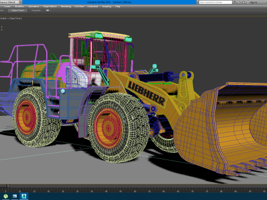Open the Animation menu
The image size is (267, 200).
(34, 7)
